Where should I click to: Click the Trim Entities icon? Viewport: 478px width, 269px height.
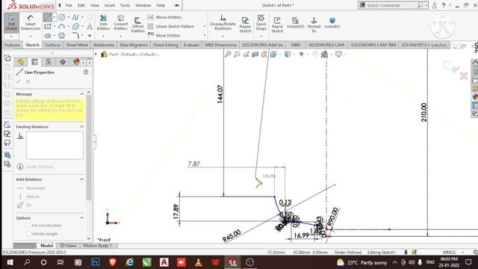103,22
